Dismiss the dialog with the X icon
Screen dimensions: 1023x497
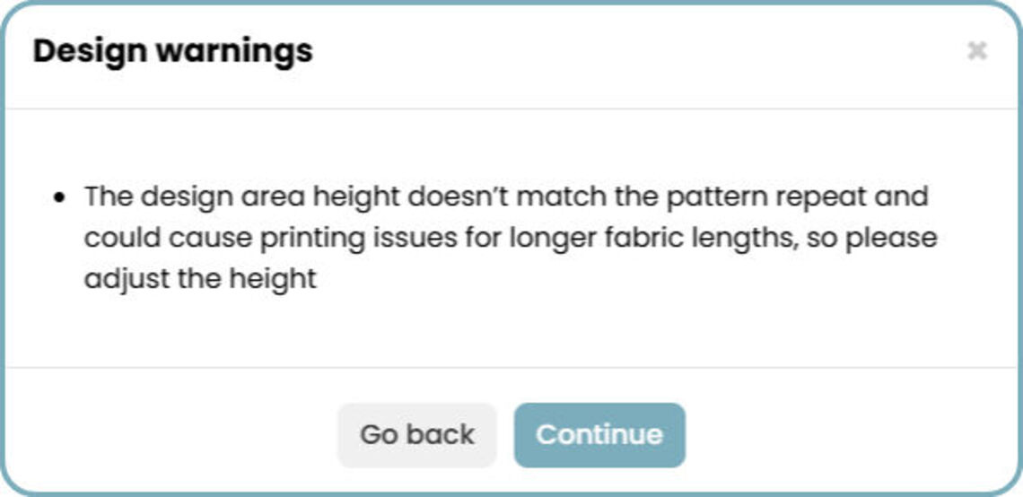[x=976, y=51]
